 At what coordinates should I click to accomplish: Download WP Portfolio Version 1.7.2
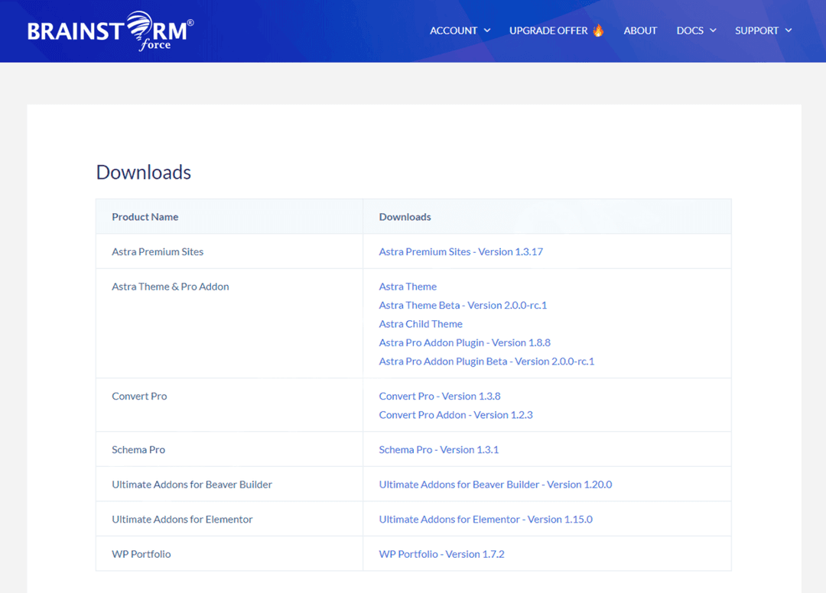(441, 554)
